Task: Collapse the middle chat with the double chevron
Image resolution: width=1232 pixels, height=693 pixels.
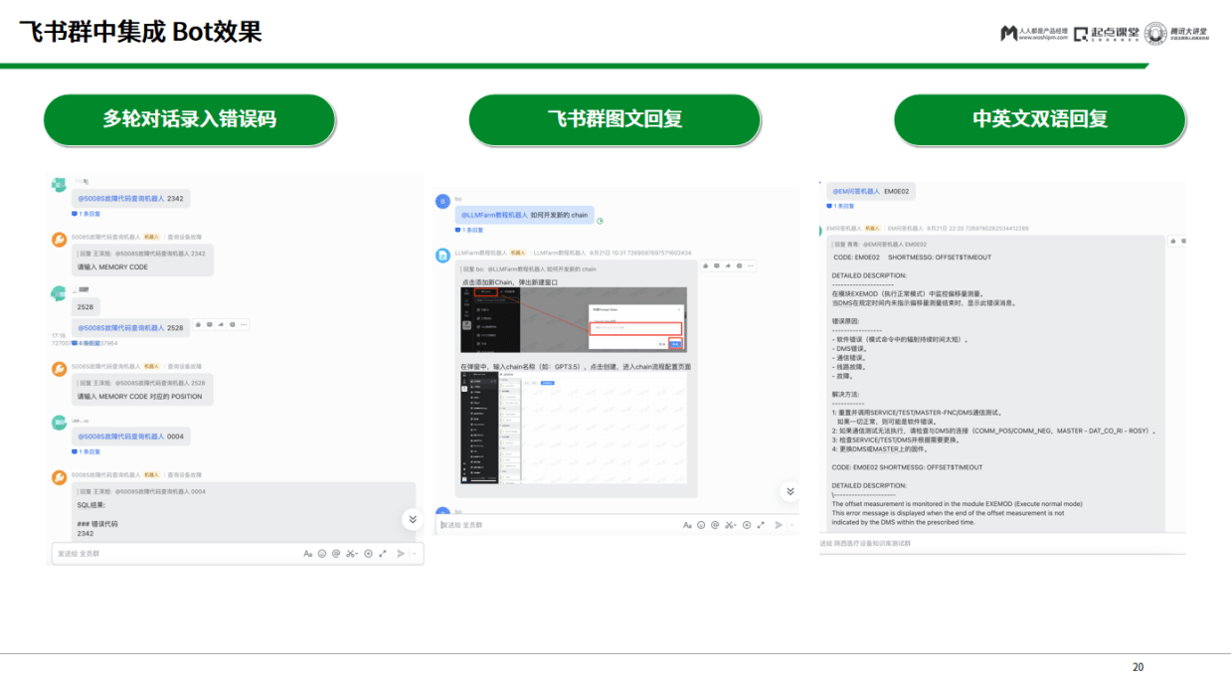Action: (790, 491)
